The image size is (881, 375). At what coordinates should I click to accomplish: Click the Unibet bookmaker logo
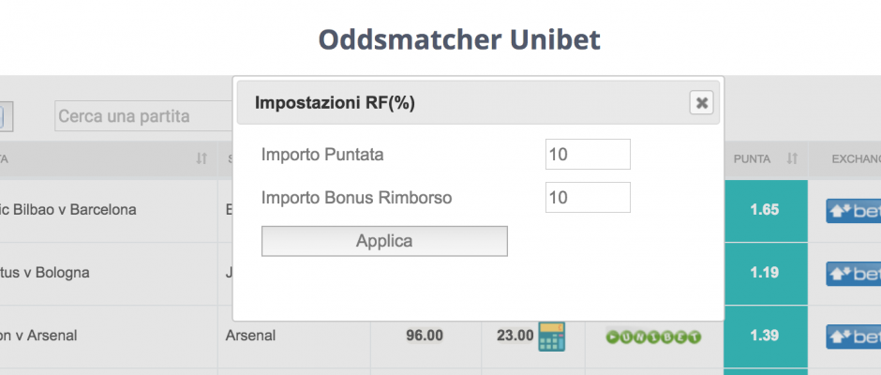(x=653, y=337)
